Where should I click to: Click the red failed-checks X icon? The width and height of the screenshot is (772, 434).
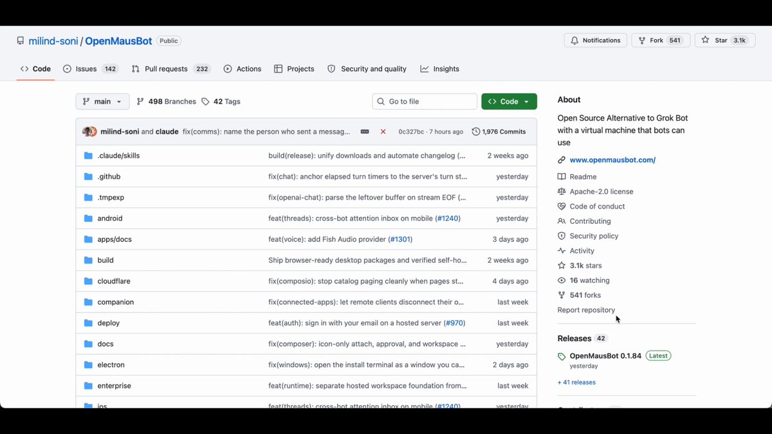[383, 131]
